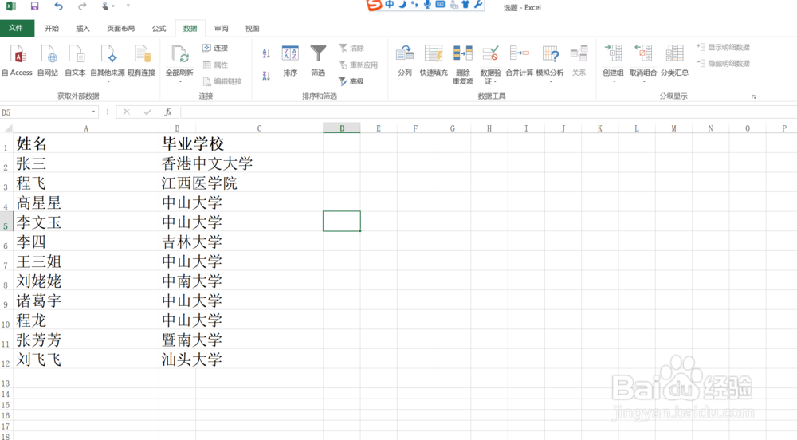Switch to Formulas (公式) tab
Screen dimensions: 797x440
click(x=159, y=29)
